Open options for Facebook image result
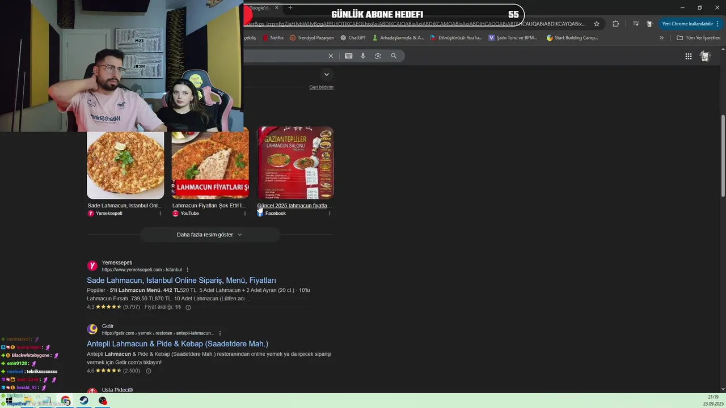This screenshot has height=408, width=726. click(x=330, y=214)
